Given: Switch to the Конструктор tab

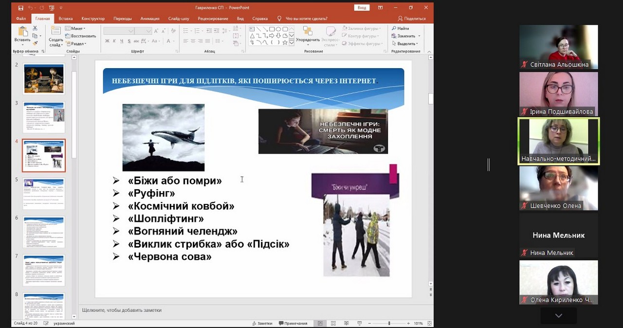Looking at the screenshot, I should coord(93,18).
